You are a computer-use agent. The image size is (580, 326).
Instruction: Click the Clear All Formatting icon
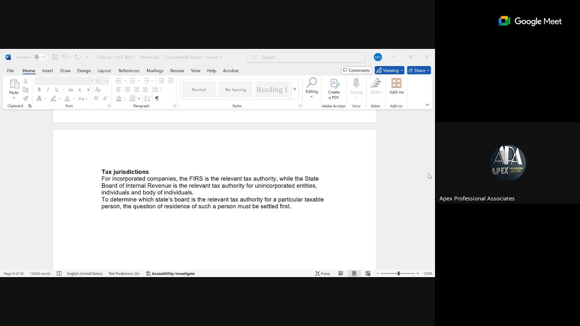pos(98,90)
